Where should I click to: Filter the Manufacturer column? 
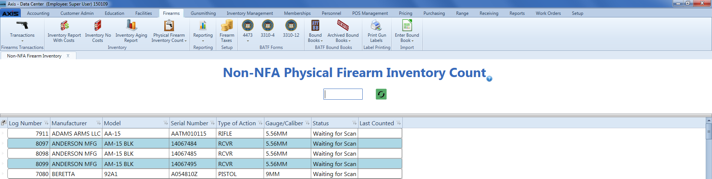point(99,123)
